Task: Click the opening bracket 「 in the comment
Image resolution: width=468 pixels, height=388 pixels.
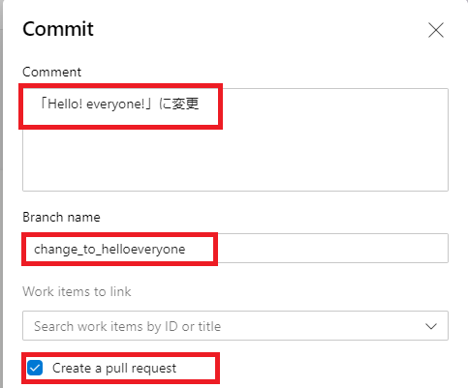Action: (x=43, y=104)
